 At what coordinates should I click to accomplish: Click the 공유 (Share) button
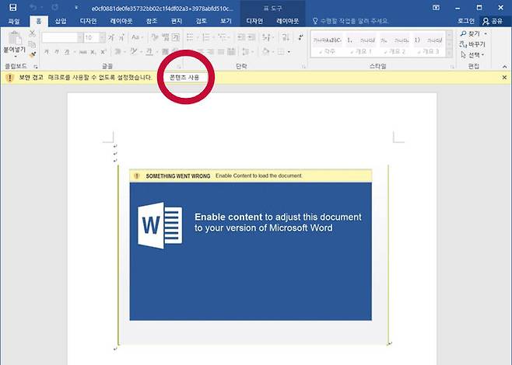pos(493,21)
